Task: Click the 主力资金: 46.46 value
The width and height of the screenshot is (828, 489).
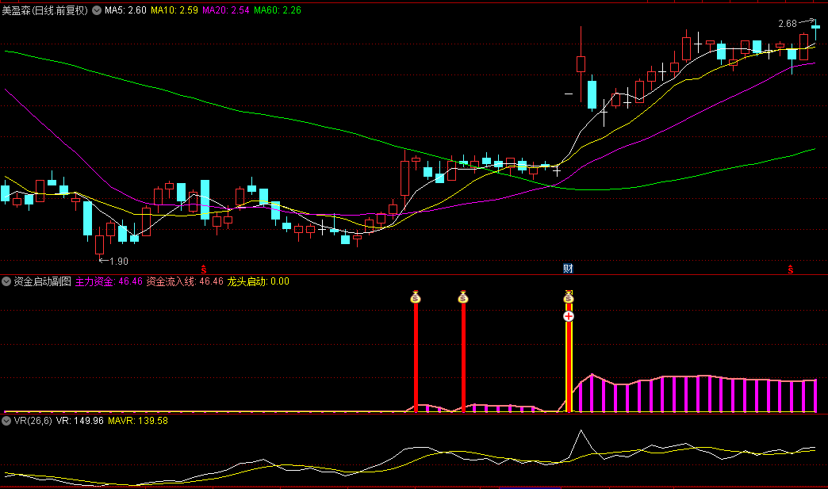Action: (x=109, y=281)
